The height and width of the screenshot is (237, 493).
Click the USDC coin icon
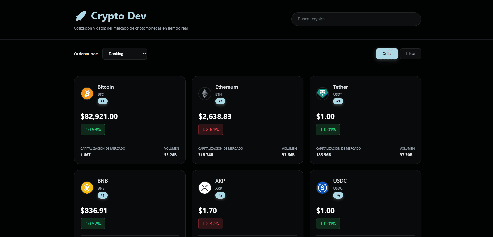(x=323, y=187)
